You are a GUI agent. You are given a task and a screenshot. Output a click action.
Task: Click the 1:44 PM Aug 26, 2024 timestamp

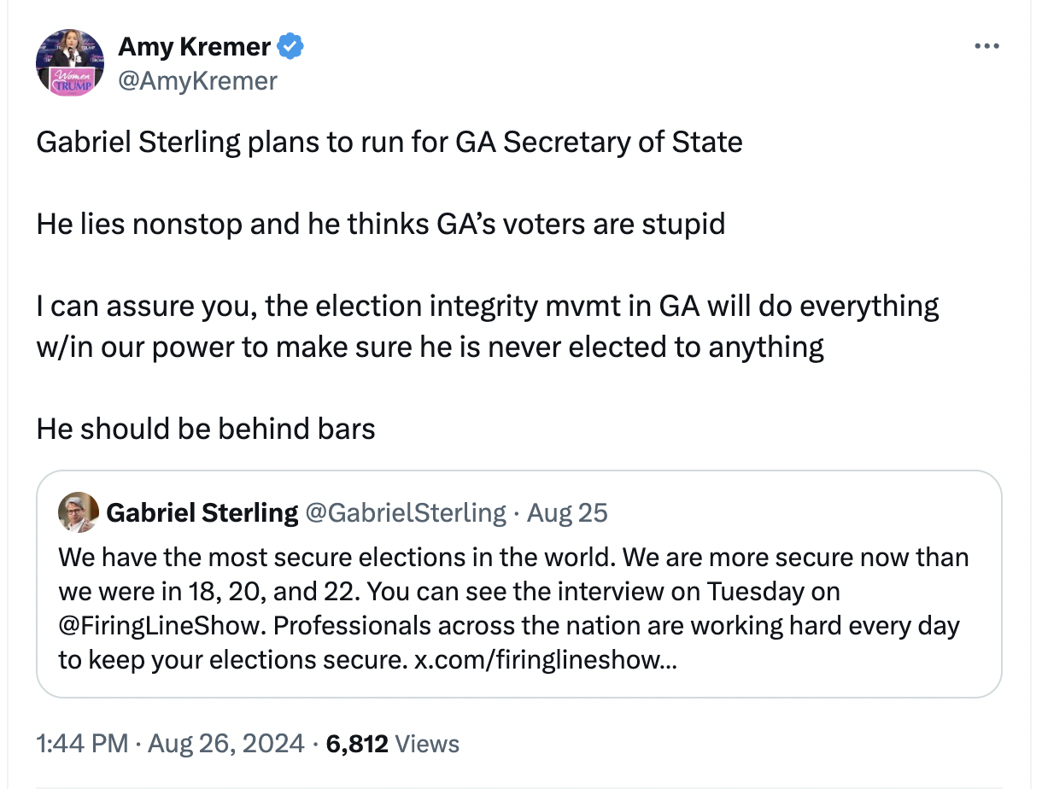pyautogui.click(x=170, y=743)
